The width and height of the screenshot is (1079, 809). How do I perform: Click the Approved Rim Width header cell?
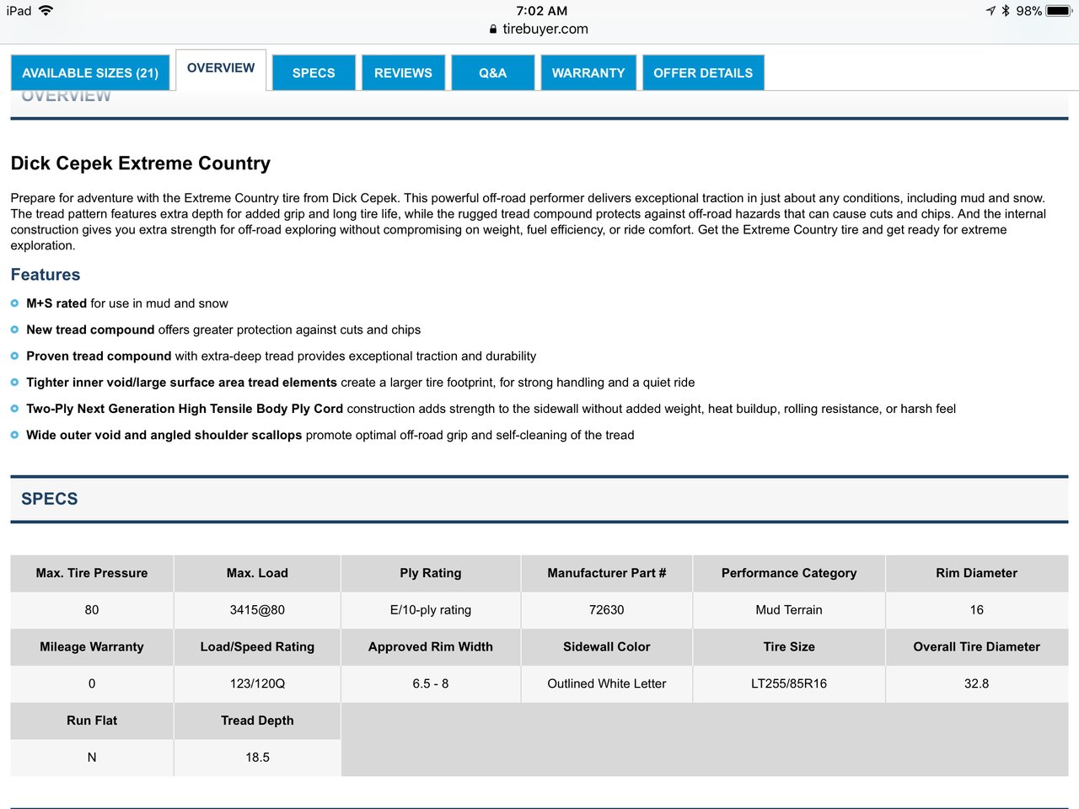[431, 647]
